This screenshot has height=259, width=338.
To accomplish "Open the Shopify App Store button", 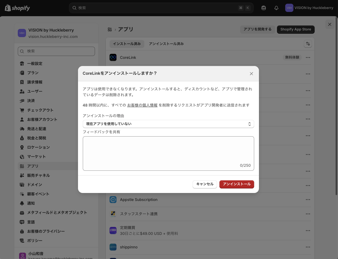I will tap(296, 29).
